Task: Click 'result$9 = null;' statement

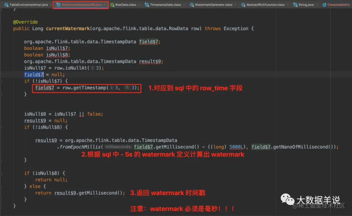Action: 46,121
